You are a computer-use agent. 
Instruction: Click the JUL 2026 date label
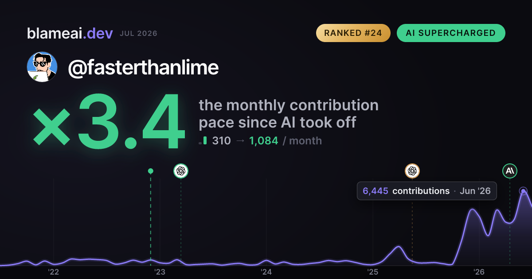[x=138, y=34]
